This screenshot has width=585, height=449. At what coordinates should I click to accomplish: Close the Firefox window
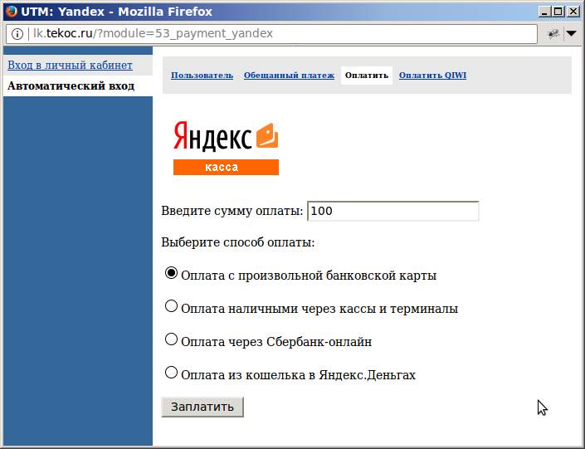[x=573, y=12]
